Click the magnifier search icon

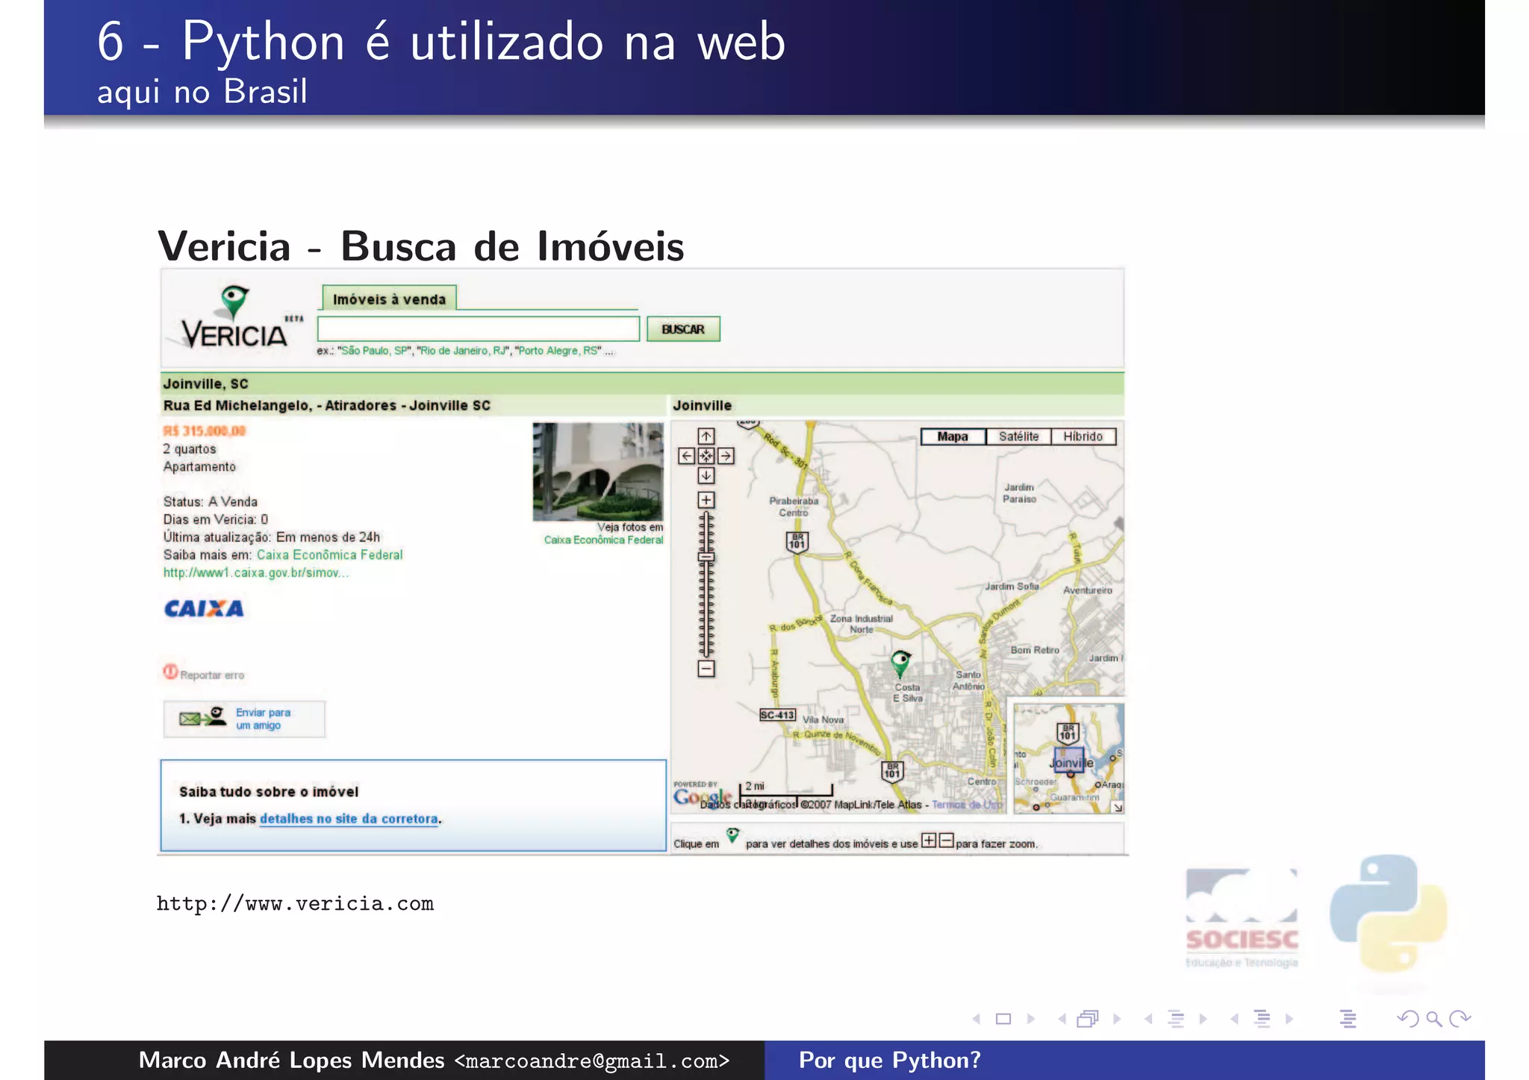click(x=1433, y=1019)
